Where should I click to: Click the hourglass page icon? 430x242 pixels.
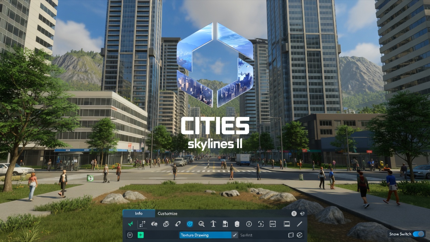[225, 224]
